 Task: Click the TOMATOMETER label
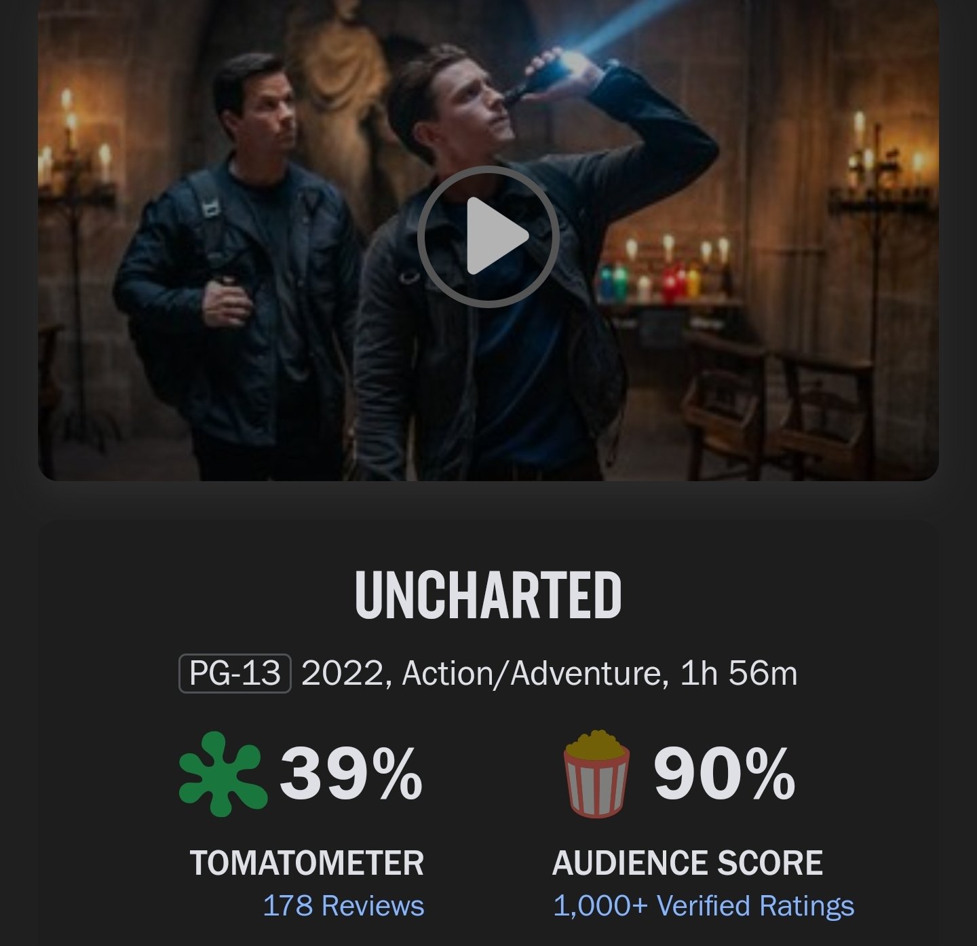307,863
